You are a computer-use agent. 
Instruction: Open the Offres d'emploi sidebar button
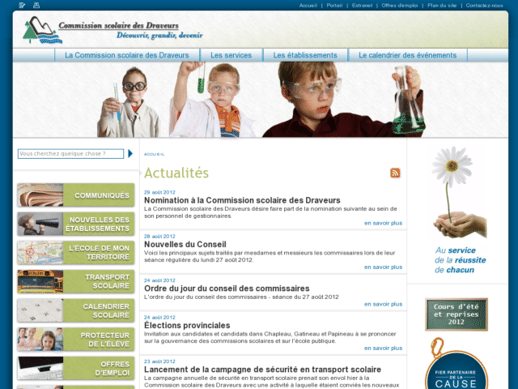pyautogui.click(x=76, y=368)
